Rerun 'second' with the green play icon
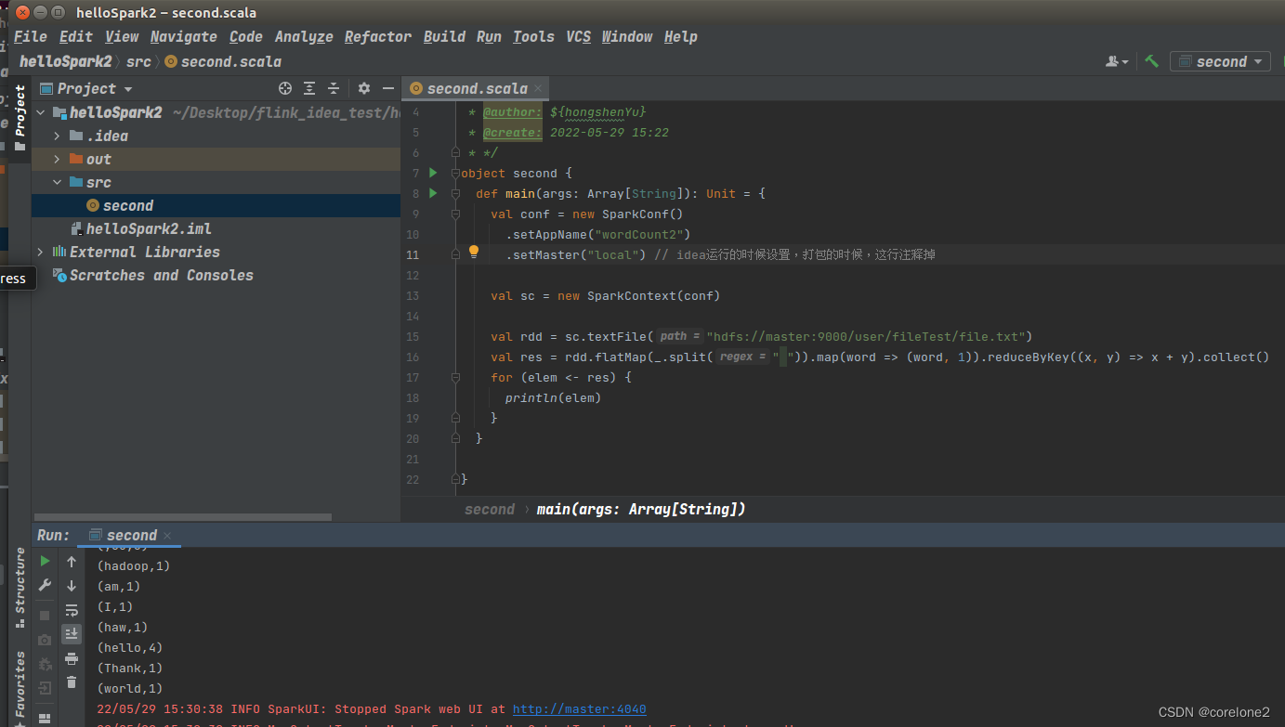The width and height of the screenshot is (1285, 727). coord(45,561)
